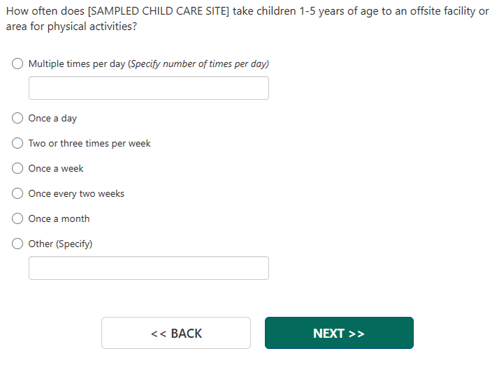
Task: Choose the 'Once a month' radio button
Action: pyautogui.click(x=17, y=218)
